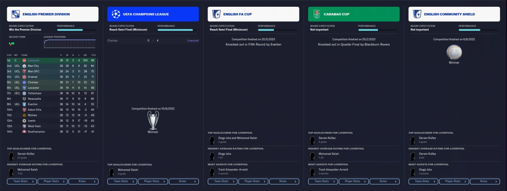The height and width of the screenshot is (191, 507).
Task: Open Rules in Premier Division panel
Action: [x=84, y=182]
